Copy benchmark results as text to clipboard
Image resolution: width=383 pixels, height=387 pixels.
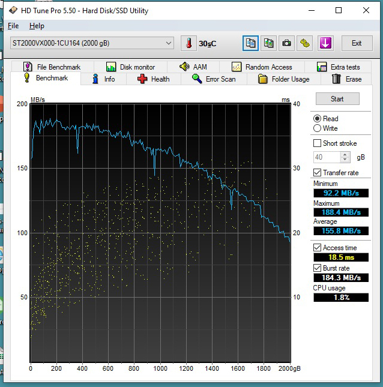pos(251,43)
